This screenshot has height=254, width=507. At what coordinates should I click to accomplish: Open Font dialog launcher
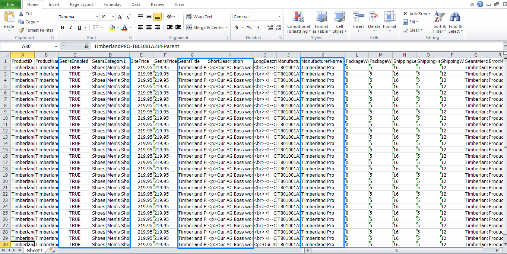(130, 38)
